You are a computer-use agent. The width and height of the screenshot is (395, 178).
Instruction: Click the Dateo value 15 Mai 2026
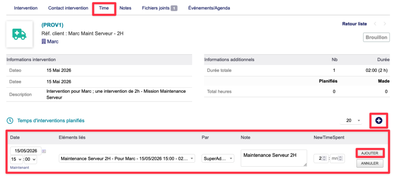click(59, 71)
